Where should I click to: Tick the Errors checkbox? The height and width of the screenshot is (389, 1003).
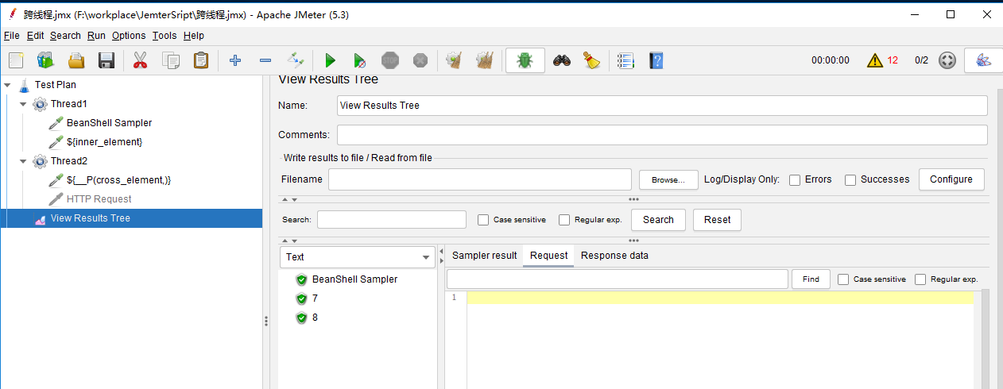coord(795,180)
